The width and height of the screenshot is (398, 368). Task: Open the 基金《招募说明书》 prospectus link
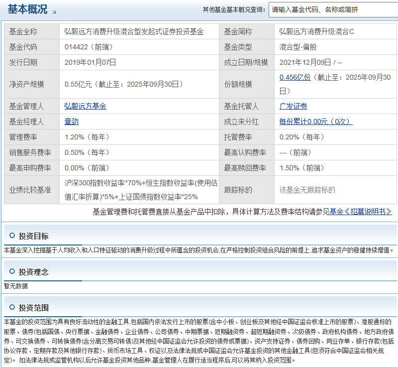pos(361,212)
